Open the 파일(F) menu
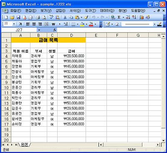This screenshot has height=153, width=167. pyautogui.click(x=16, y=10)
